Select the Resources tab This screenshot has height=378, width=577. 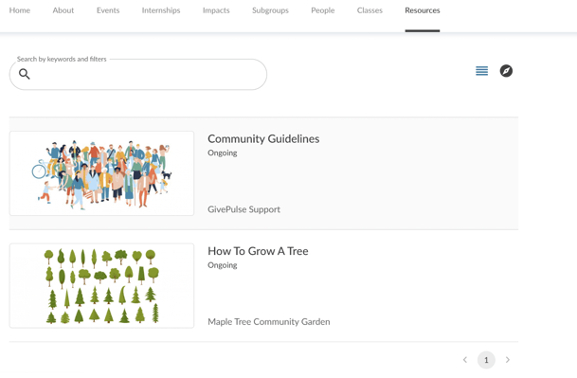tap(422, 10)
